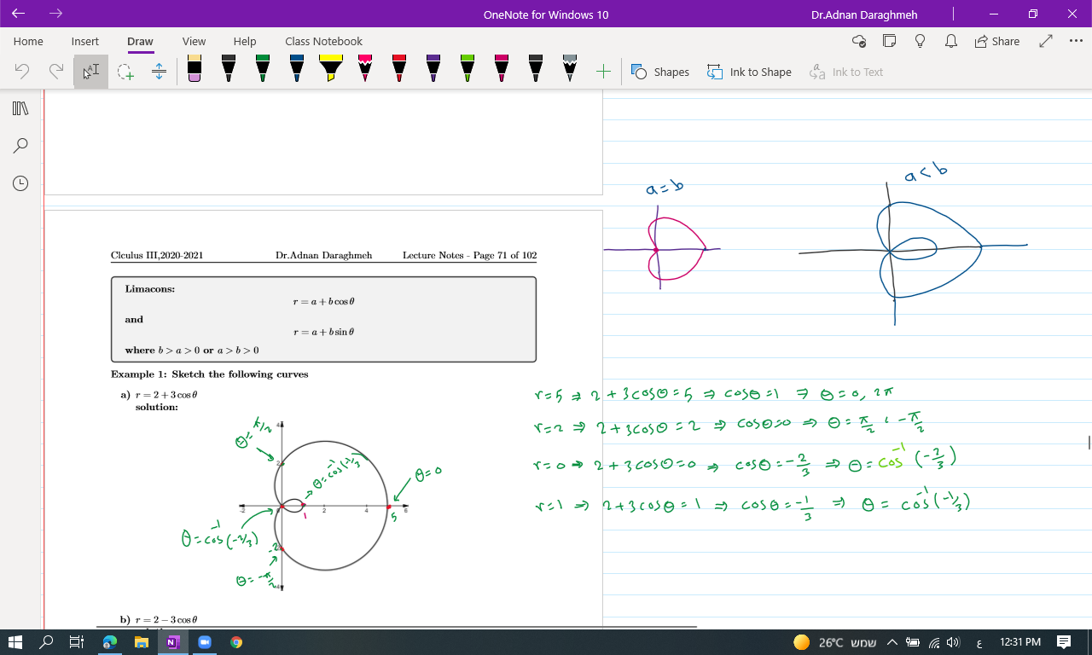Viewport: 1092px width, 655px height.
Task: Choose the gray zigzag-tipped pencil pen
Action: [x=570, y=69]
